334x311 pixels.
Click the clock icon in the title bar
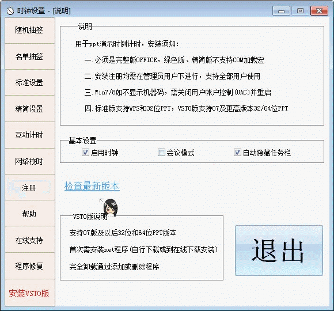click(10, 10)
